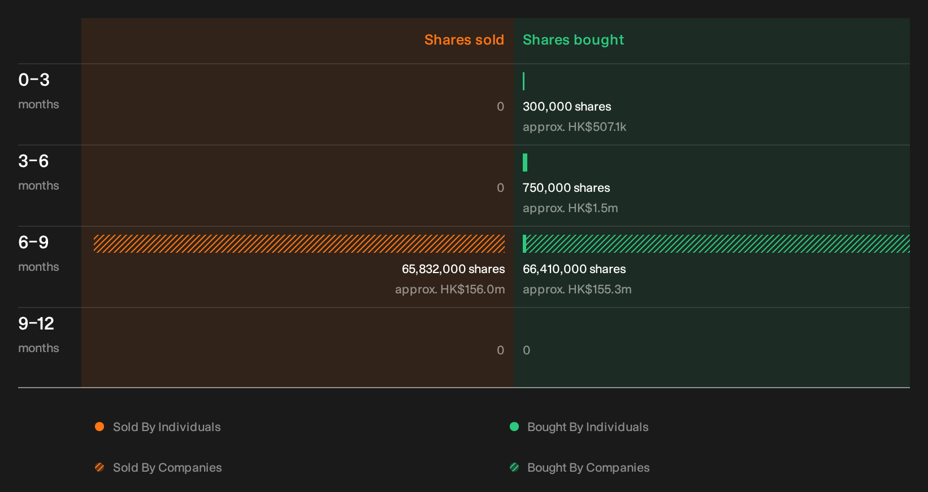Click the striped Bought By Companies legend icon
This screenshot has width=928, height=492.
pyautogui.click(x=514, y=467)
